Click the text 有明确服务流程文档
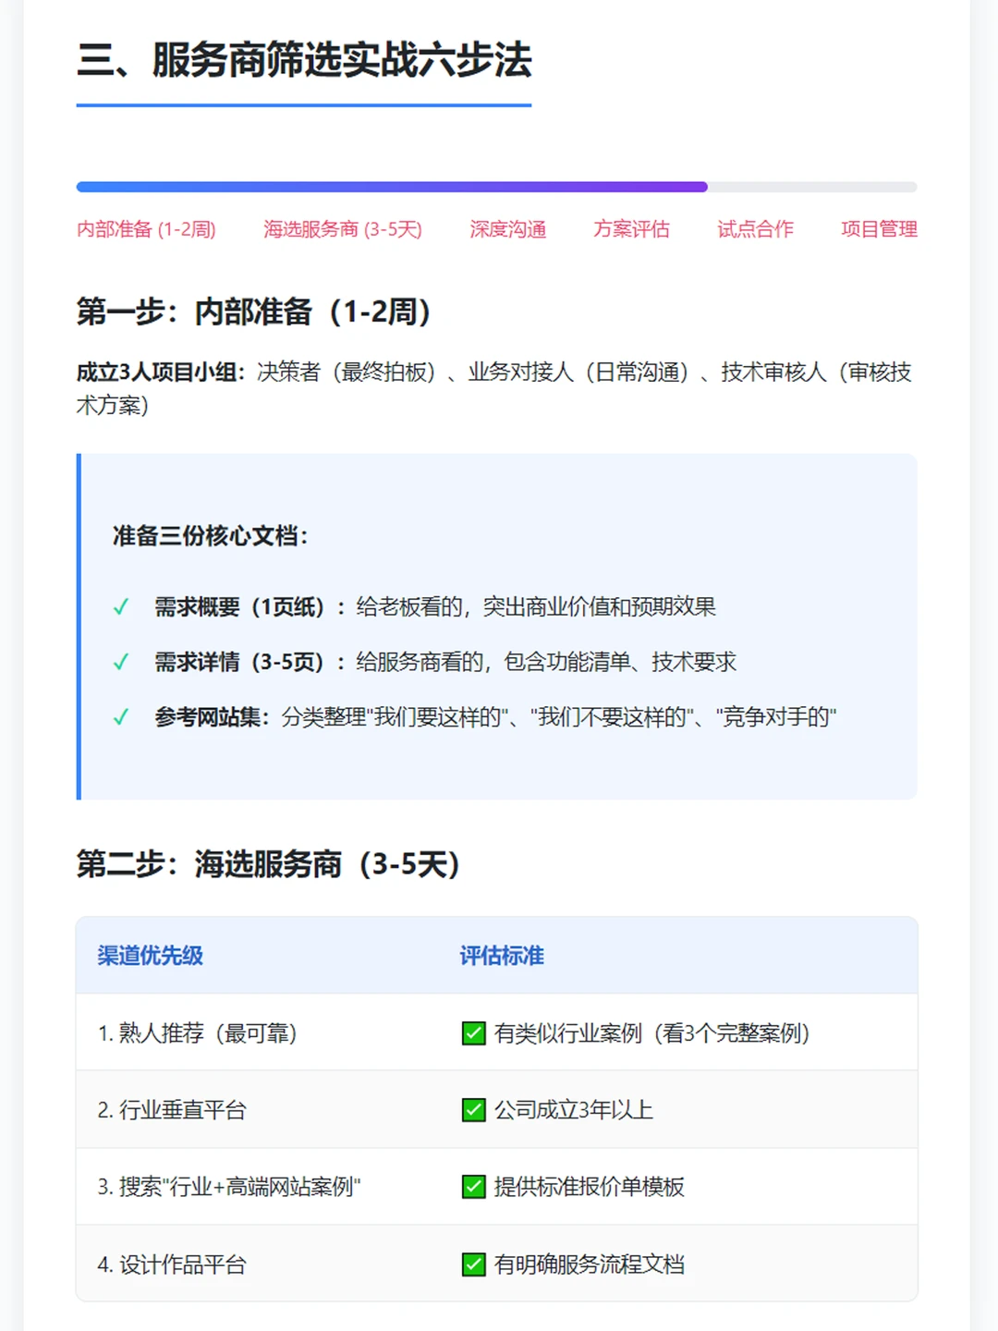This screenshot has width=998, height=1331. click(x=590, y=1264)
